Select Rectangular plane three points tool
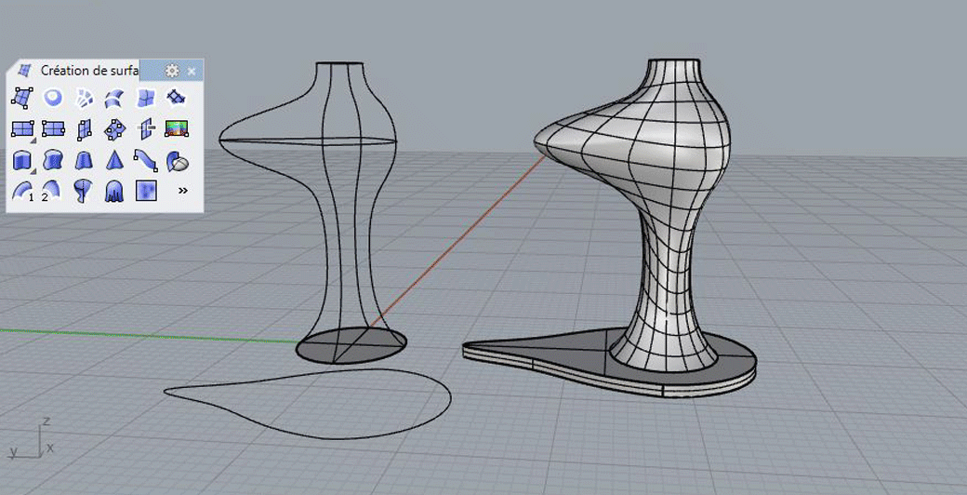967x495 pixels. [x=53, y=129]
